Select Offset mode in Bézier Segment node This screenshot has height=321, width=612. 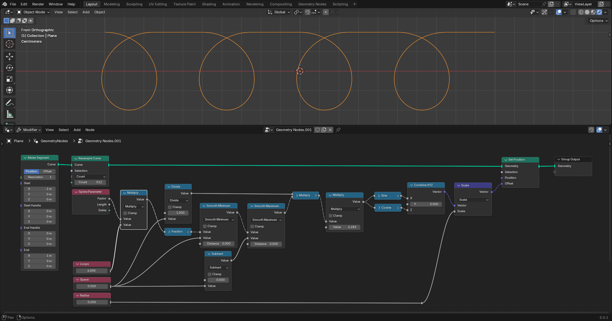click(47, 171)
